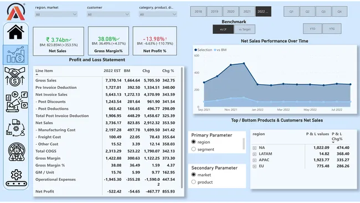Image resolution: width=360 pixels, height=203 pixels.
Task: Sort by P & L values column header
Action: pos(317,134)
